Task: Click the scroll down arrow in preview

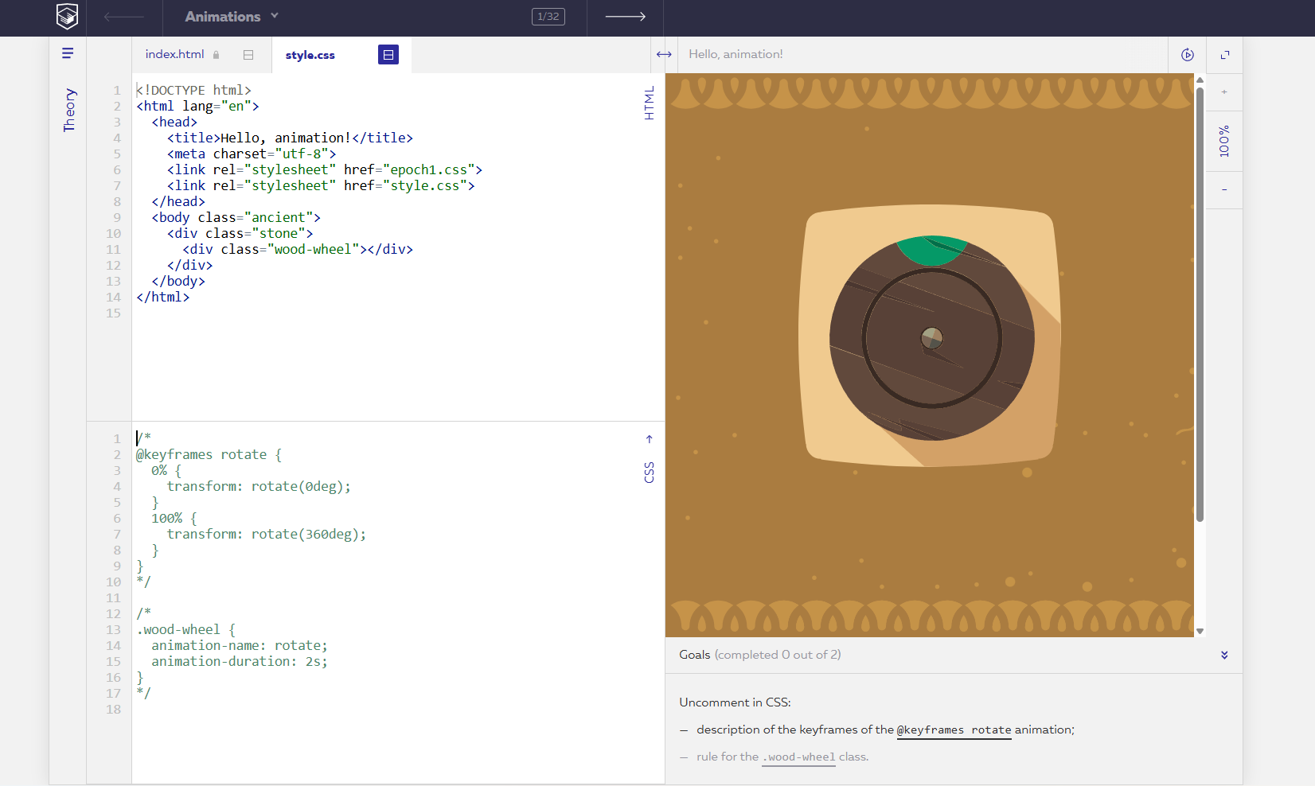Action: click(1200, 631)
